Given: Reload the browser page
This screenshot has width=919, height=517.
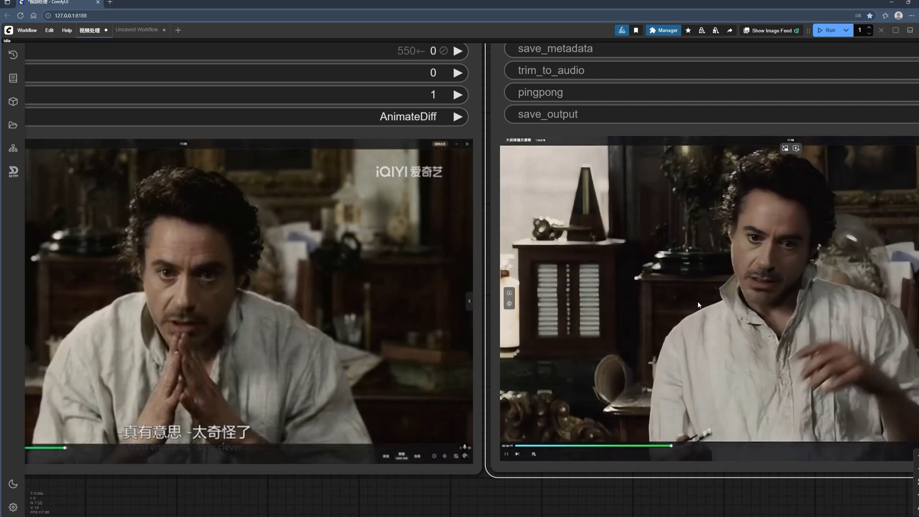Looking at the screenshot, I should (20, 16).
